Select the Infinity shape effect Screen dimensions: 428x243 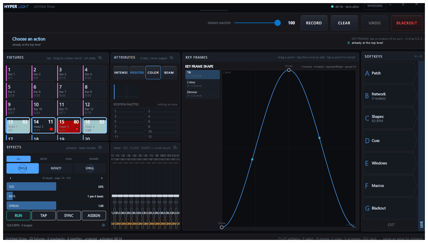click(x=56, y=168)
